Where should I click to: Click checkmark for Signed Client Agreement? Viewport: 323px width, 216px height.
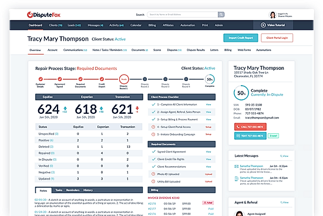[x=153, y=151]
